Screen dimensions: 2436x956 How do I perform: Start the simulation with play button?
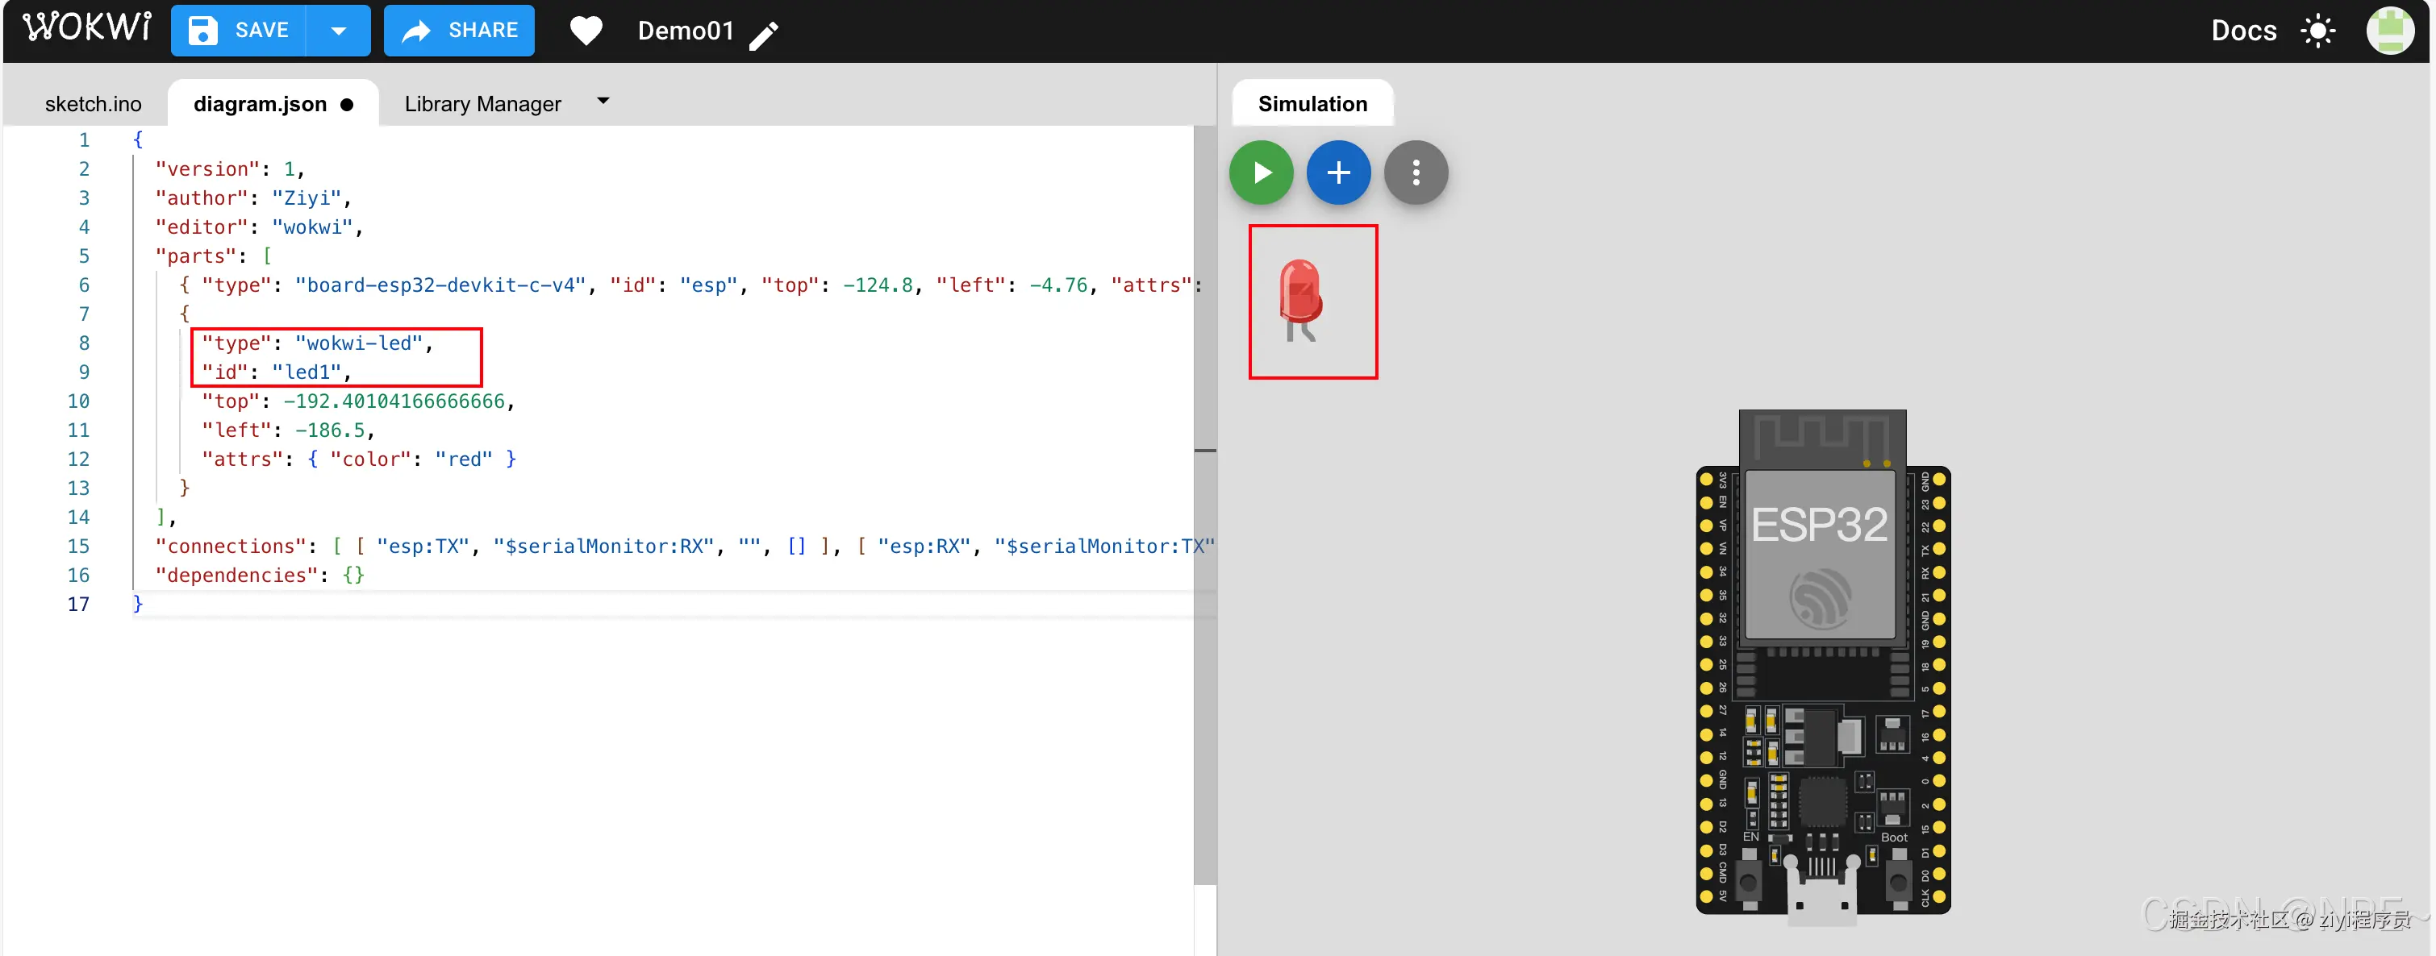(x=1261, y=172)
